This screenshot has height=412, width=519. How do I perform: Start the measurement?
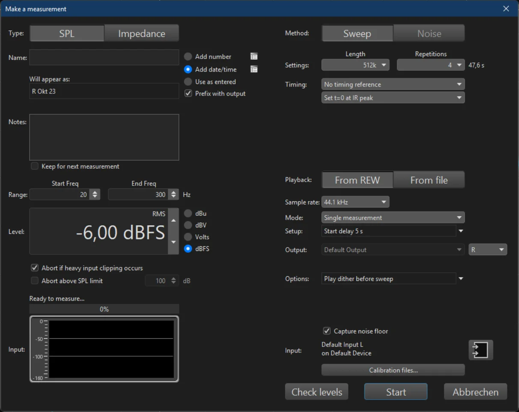coord(396,392)
